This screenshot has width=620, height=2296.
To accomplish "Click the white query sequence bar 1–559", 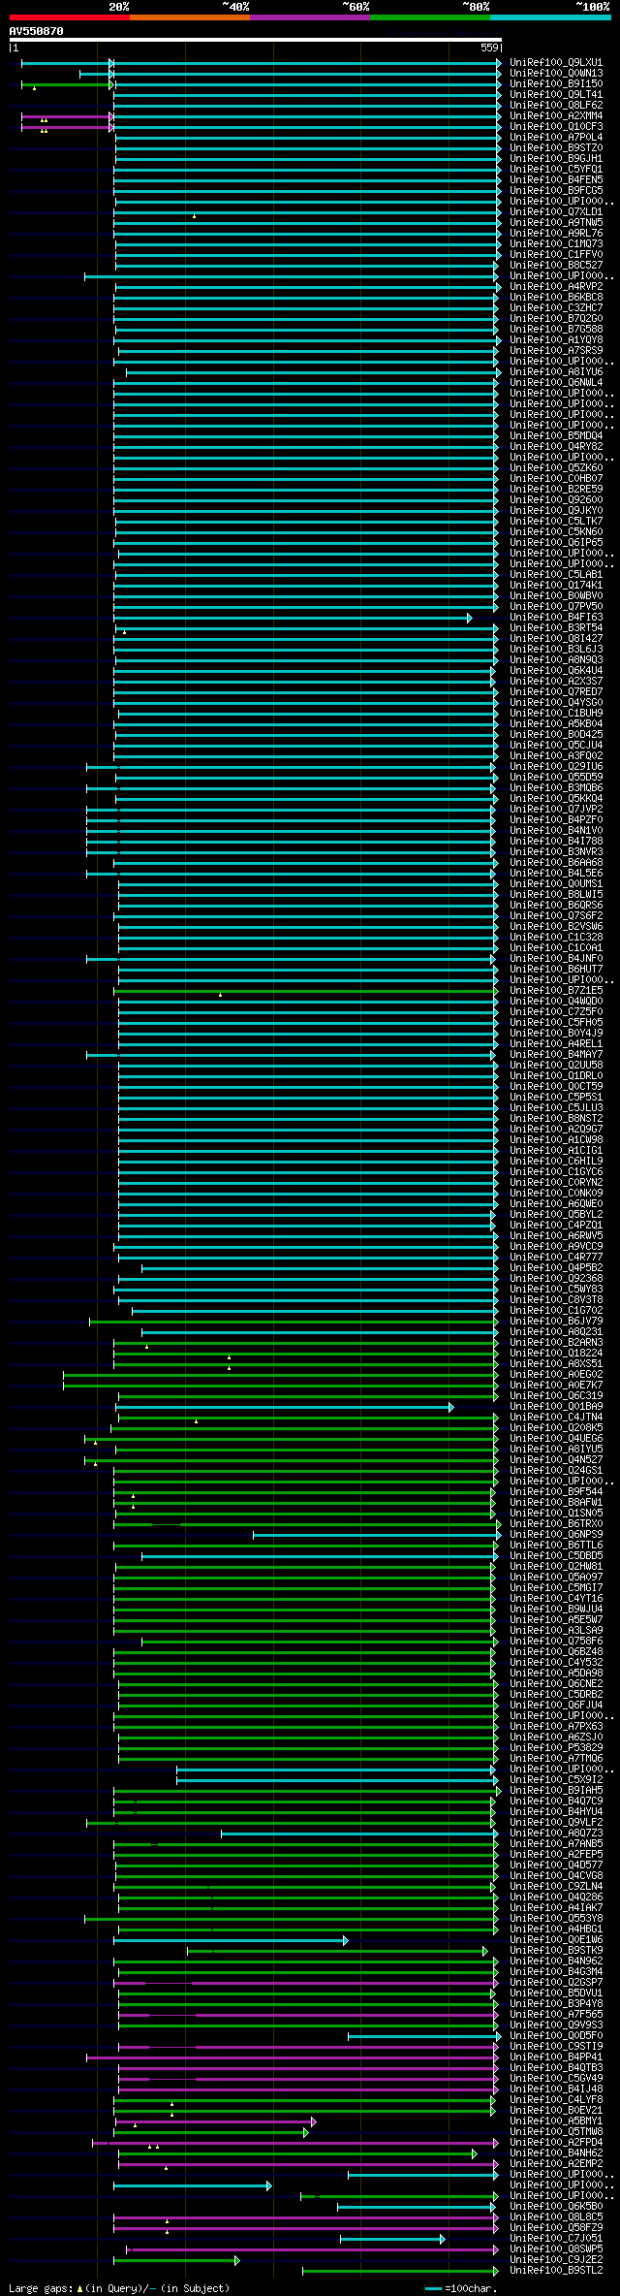I will [x=256, y=40].
